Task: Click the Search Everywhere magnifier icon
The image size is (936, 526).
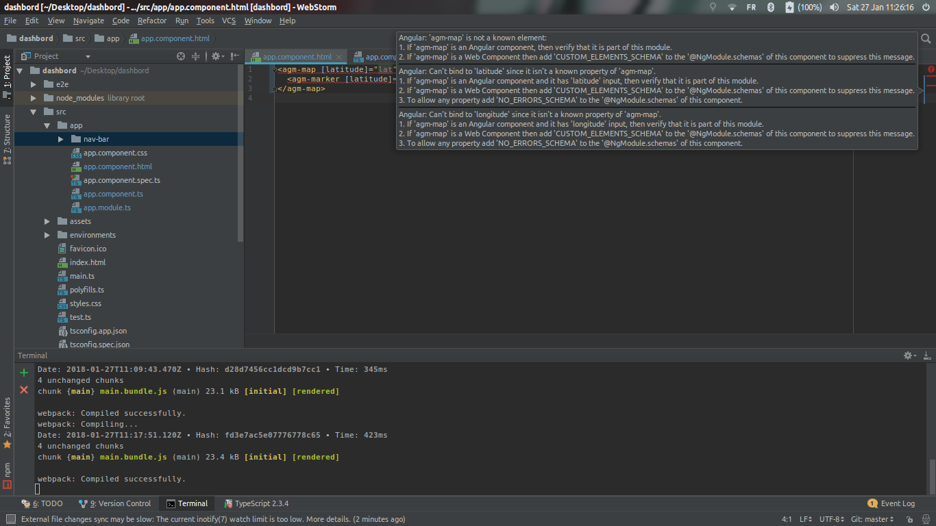Action: (x=926, y=38)
